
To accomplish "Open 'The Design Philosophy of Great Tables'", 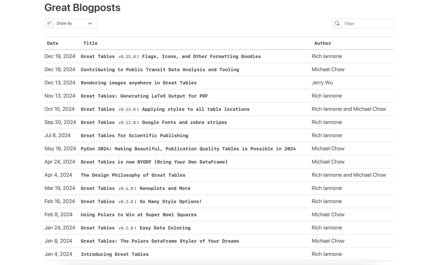I will (x=133, y=175).
